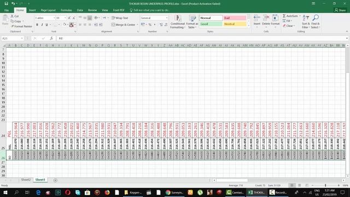Delete cells using the Delete button
This screenshot has height=197, width=350.
(266, 21)
